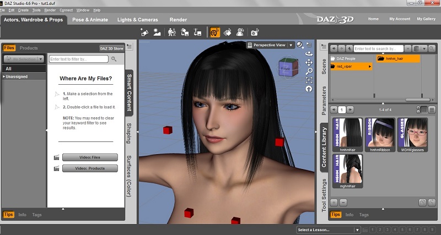Expand the Unassigned category

point(4,76)
